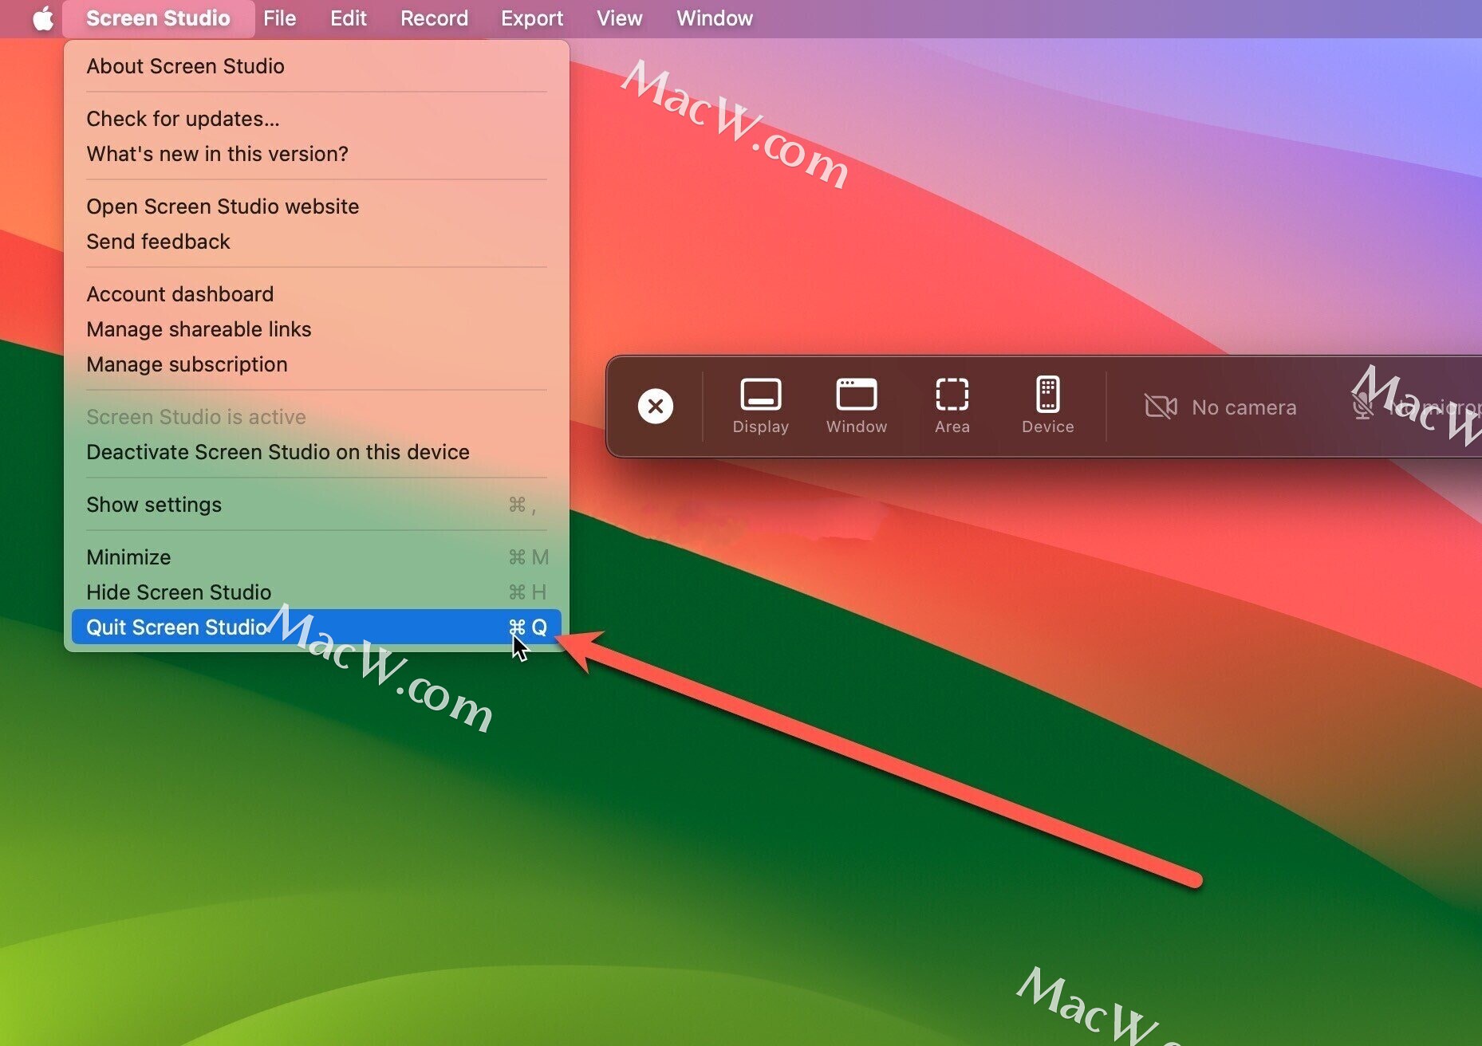This screenshot has height=1046, width=1482.
Task: Open the Edit menu
Action: click(x=349, y=18)
